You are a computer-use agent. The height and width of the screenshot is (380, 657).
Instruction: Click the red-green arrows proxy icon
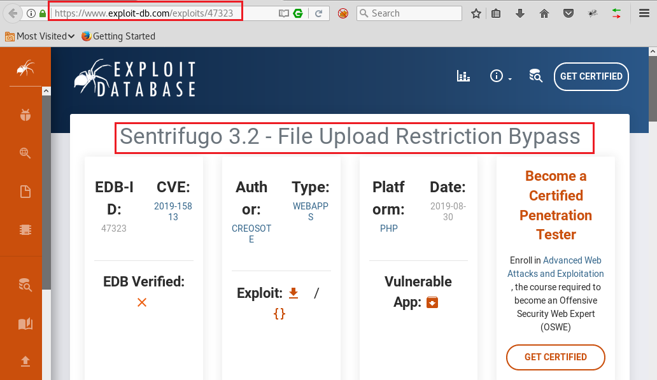(616, 13)
